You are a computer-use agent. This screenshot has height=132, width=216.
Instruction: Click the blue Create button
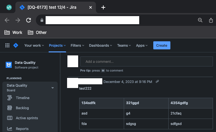point(162,45)
